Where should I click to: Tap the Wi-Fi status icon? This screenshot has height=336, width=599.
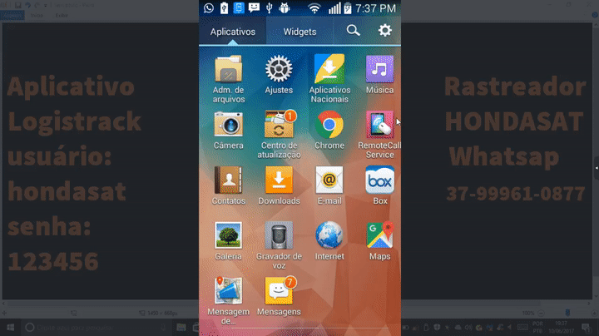coord(314,8)
